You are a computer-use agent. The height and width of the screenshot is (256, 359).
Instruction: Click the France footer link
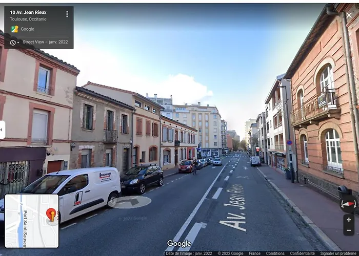point(254,253)
